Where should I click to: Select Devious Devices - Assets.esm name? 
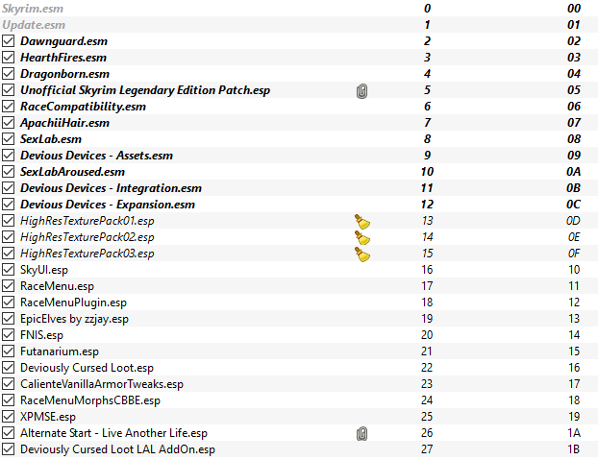(x=96, y=156)
